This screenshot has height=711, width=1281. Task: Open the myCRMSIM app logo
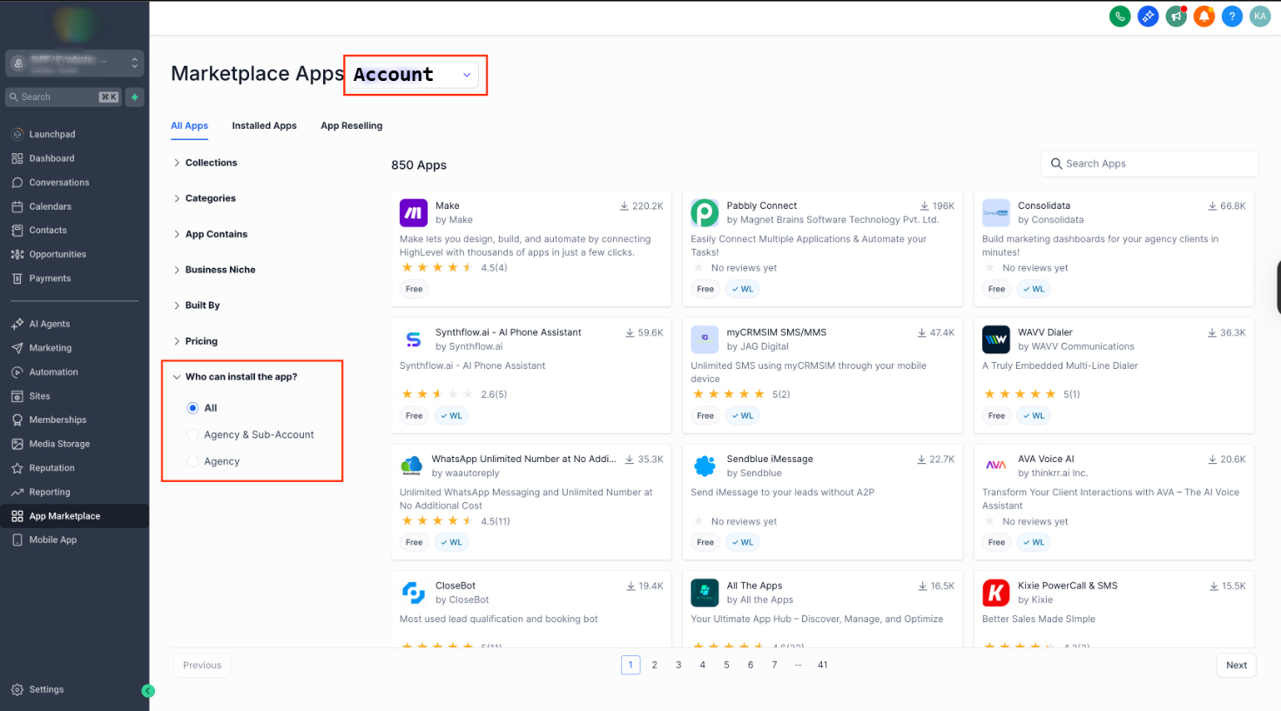click(705, 339)
